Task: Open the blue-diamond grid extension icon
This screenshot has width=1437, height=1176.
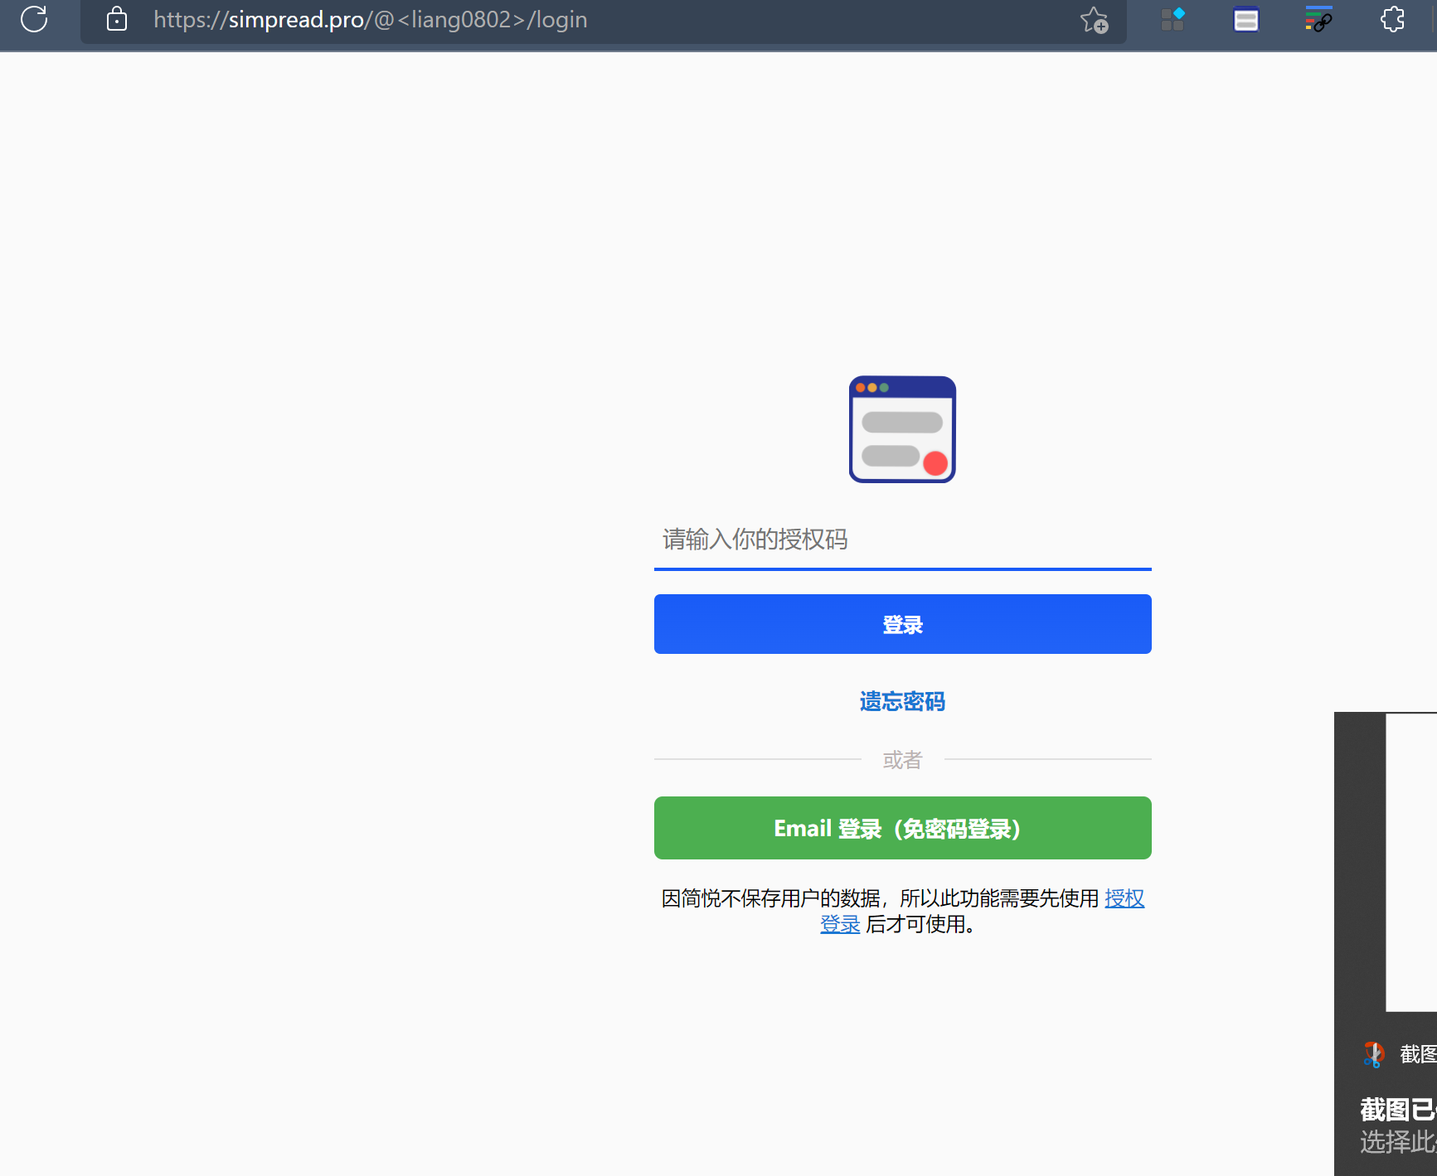Action: [1173, 19]
